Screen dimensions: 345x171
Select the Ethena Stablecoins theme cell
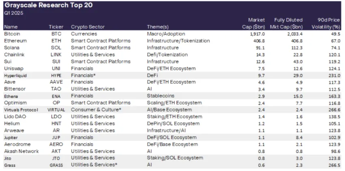161,96
